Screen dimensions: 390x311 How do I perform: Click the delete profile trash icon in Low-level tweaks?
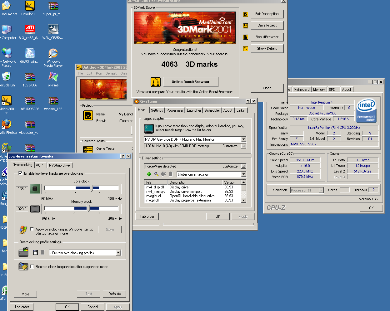click(x=42, y=252)
